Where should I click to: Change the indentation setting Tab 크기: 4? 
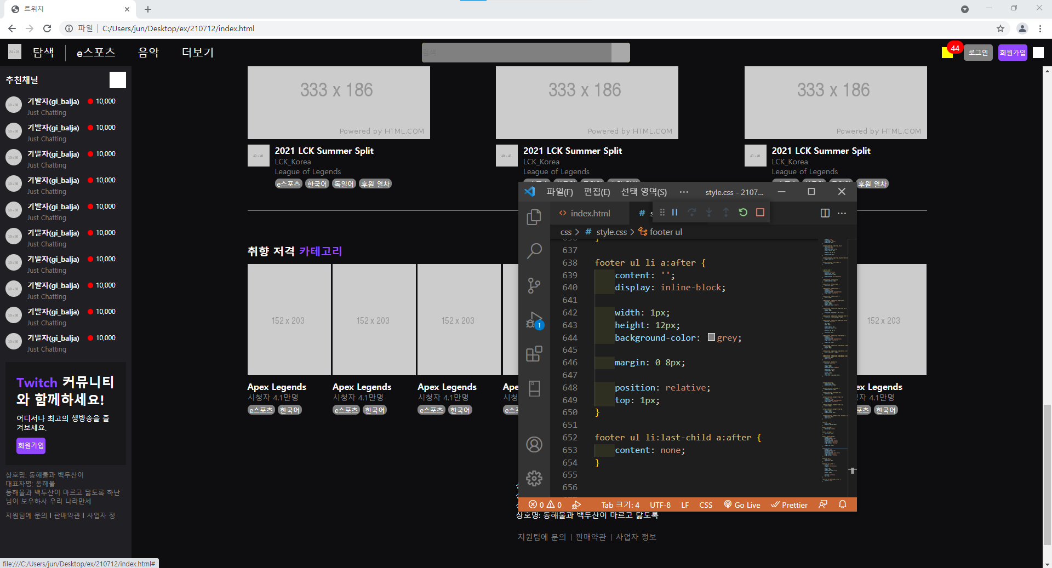click(x=620, y=505)
